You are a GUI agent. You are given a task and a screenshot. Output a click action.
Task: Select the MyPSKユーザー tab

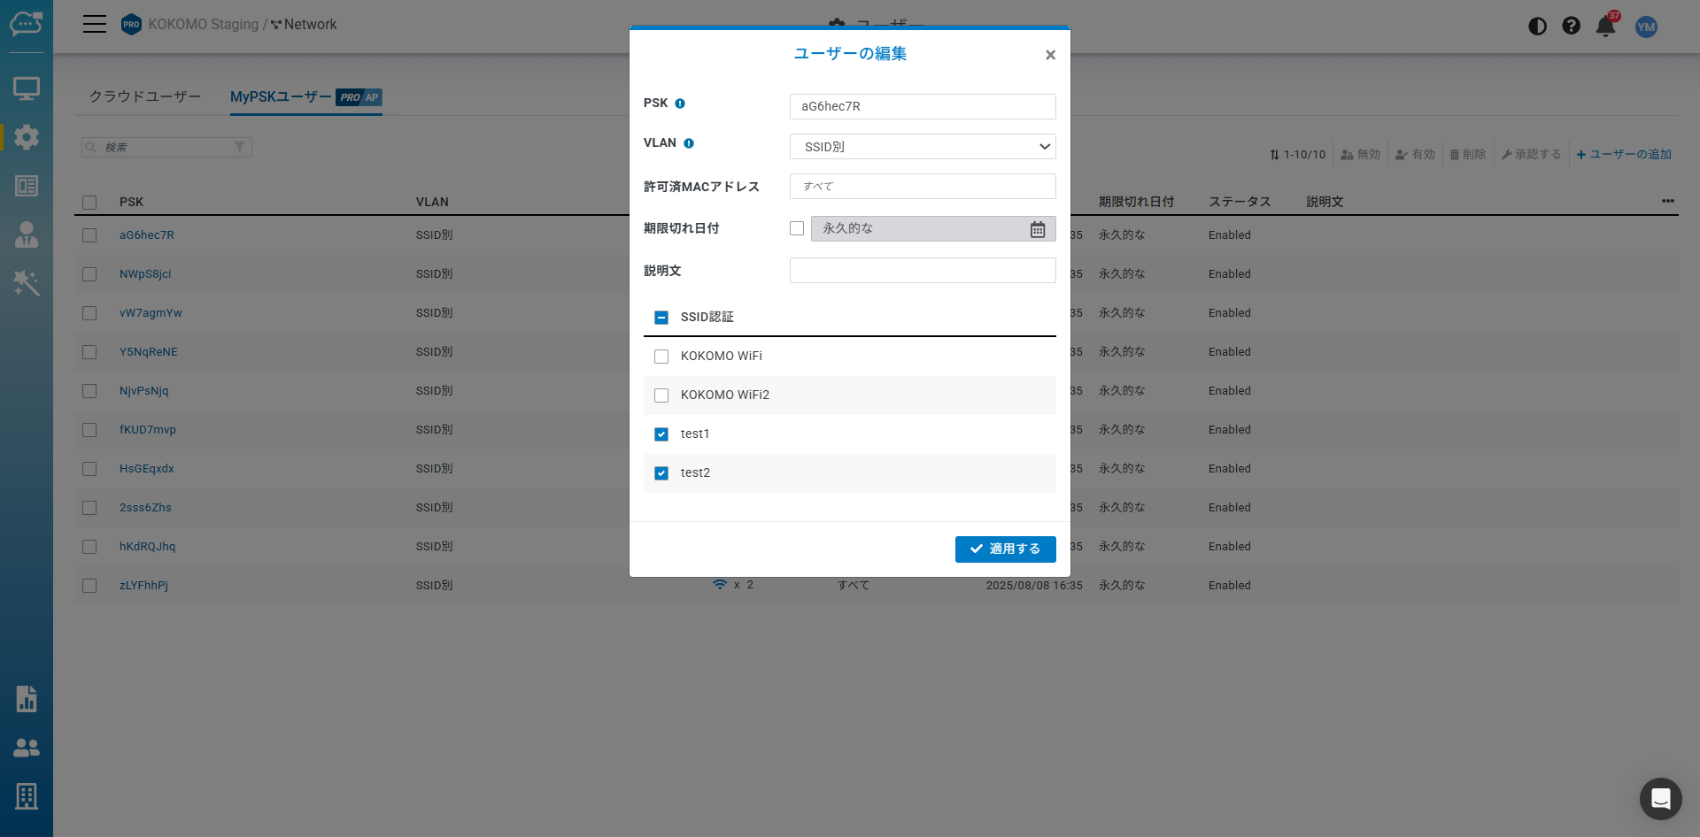281,96
